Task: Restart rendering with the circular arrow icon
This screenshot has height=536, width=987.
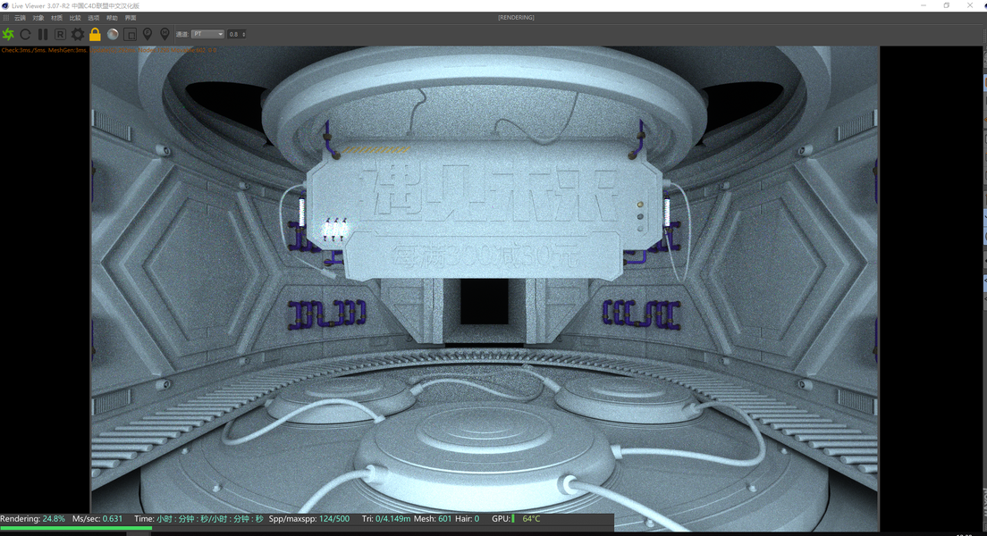Action: (x=25, y=34)
